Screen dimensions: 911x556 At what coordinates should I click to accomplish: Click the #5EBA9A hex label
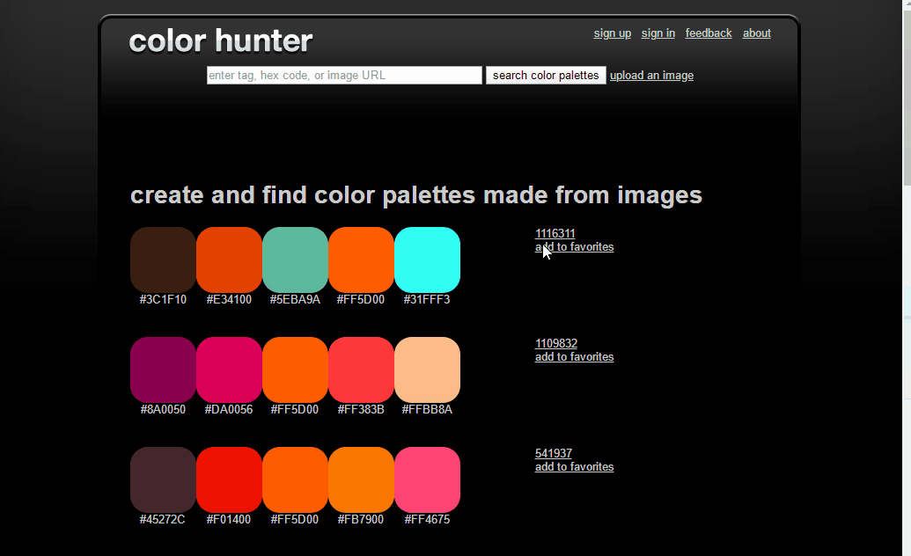(295, 299)
